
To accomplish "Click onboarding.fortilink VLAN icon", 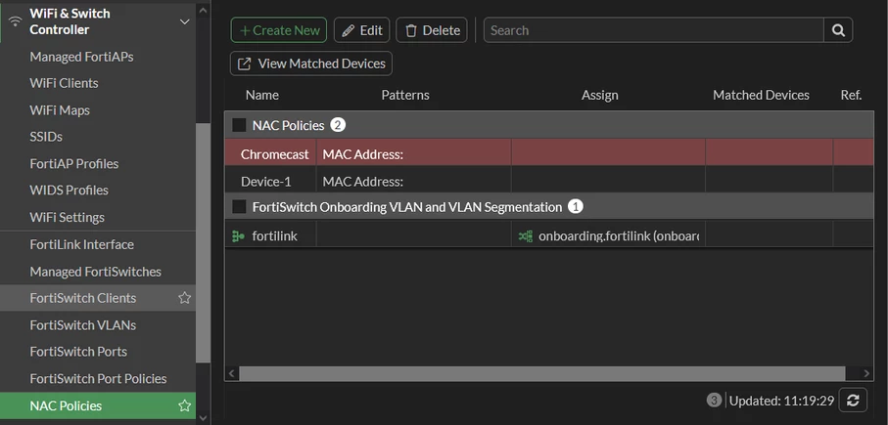I will [x=526, y=236].
